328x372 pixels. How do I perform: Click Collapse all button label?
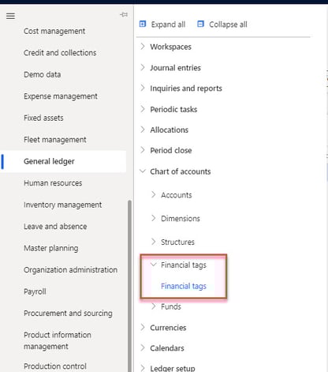pos(228,24)
